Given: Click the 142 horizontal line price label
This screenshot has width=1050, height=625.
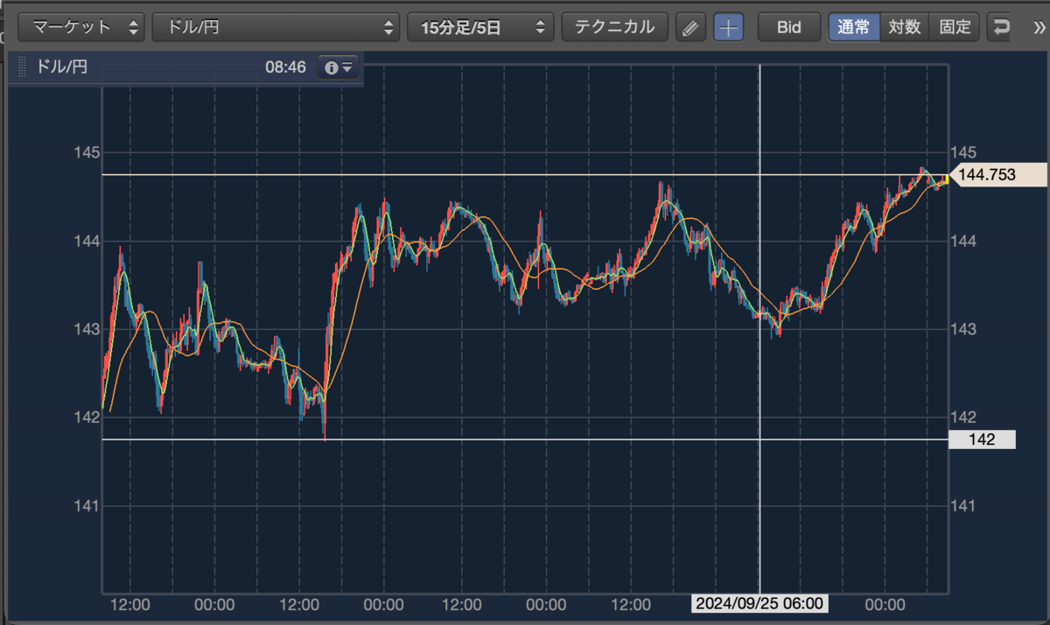Looking at the screenshot, I should [982, 439].
